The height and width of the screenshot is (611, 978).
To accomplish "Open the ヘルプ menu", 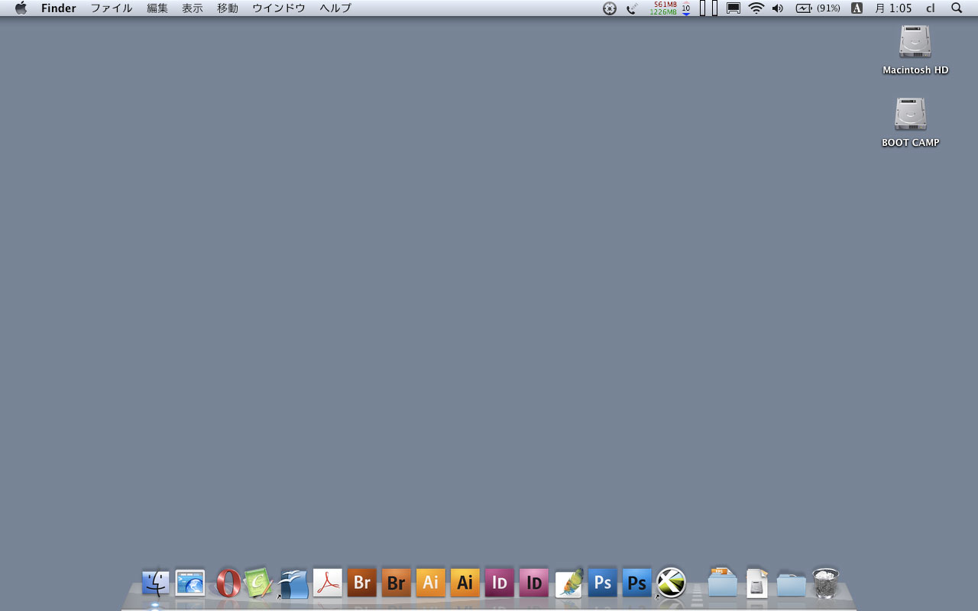I will point(335,8).
